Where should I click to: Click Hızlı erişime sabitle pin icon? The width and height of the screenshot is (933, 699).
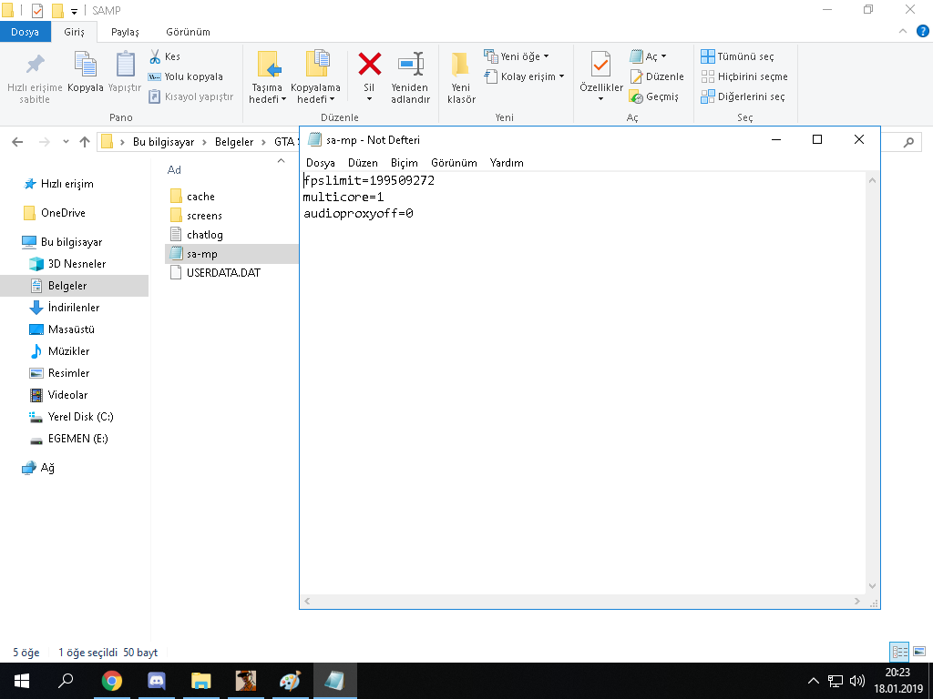tap(35, 65)
